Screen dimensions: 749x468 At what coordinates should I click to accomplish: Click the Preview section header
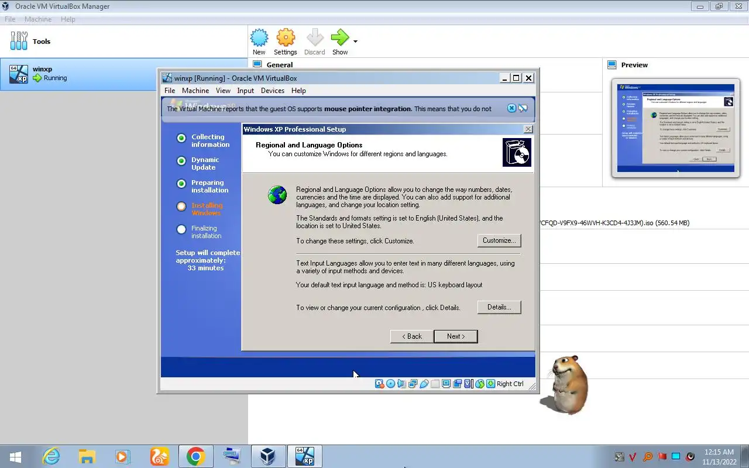634,65
